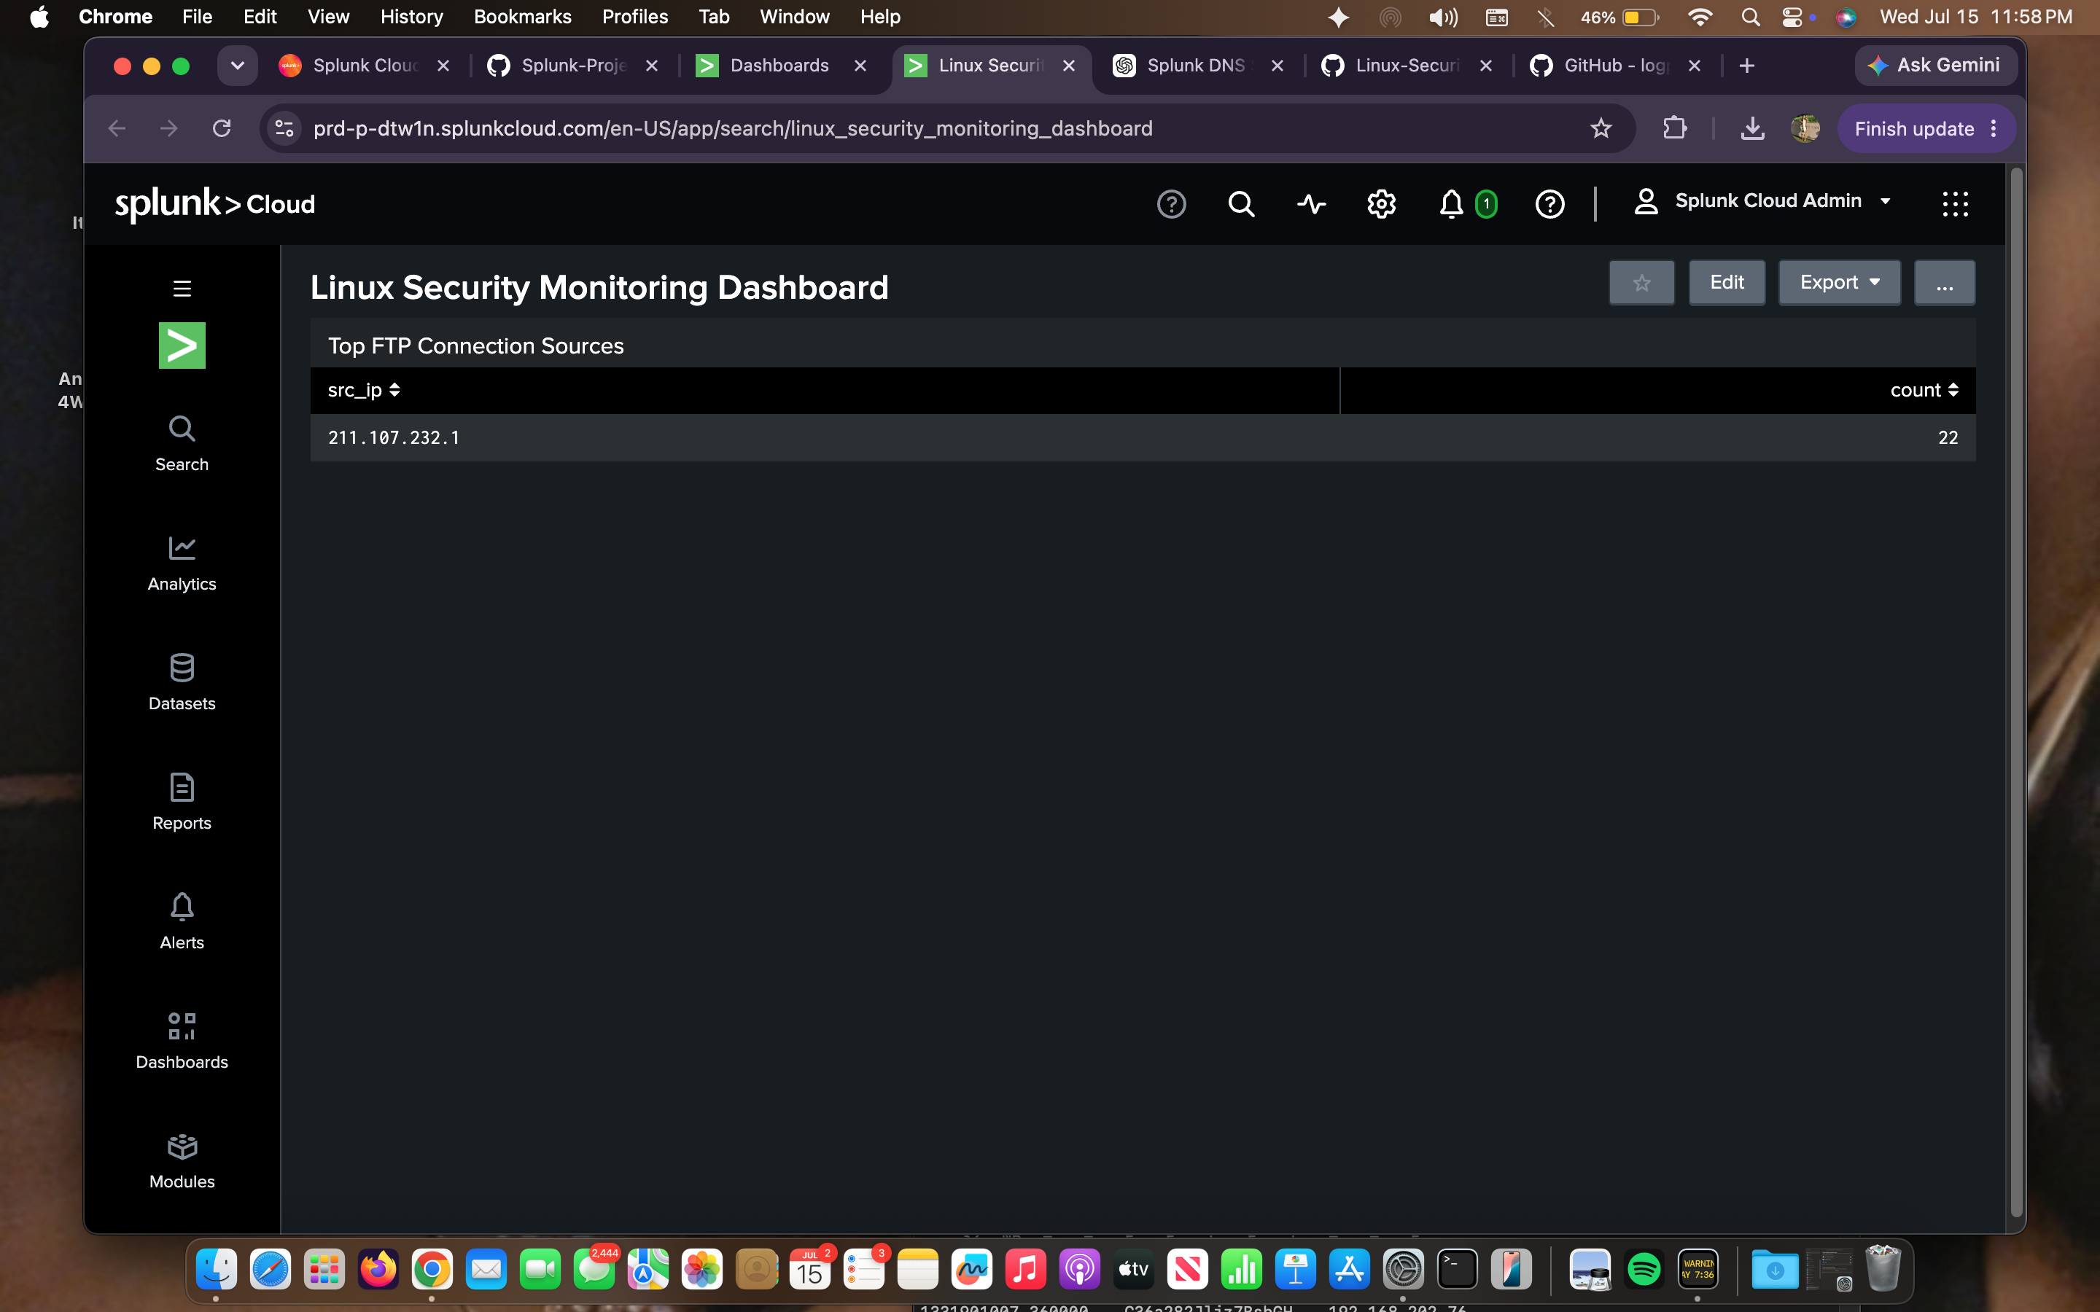
Task: Click the page vertical scrollbar
Action: pyautogui.click(x=2016, y=692)
